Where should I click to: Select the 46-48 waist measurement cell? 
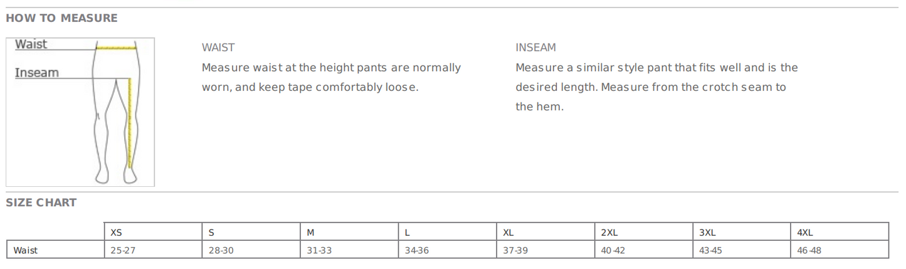(x=809, y=250)
